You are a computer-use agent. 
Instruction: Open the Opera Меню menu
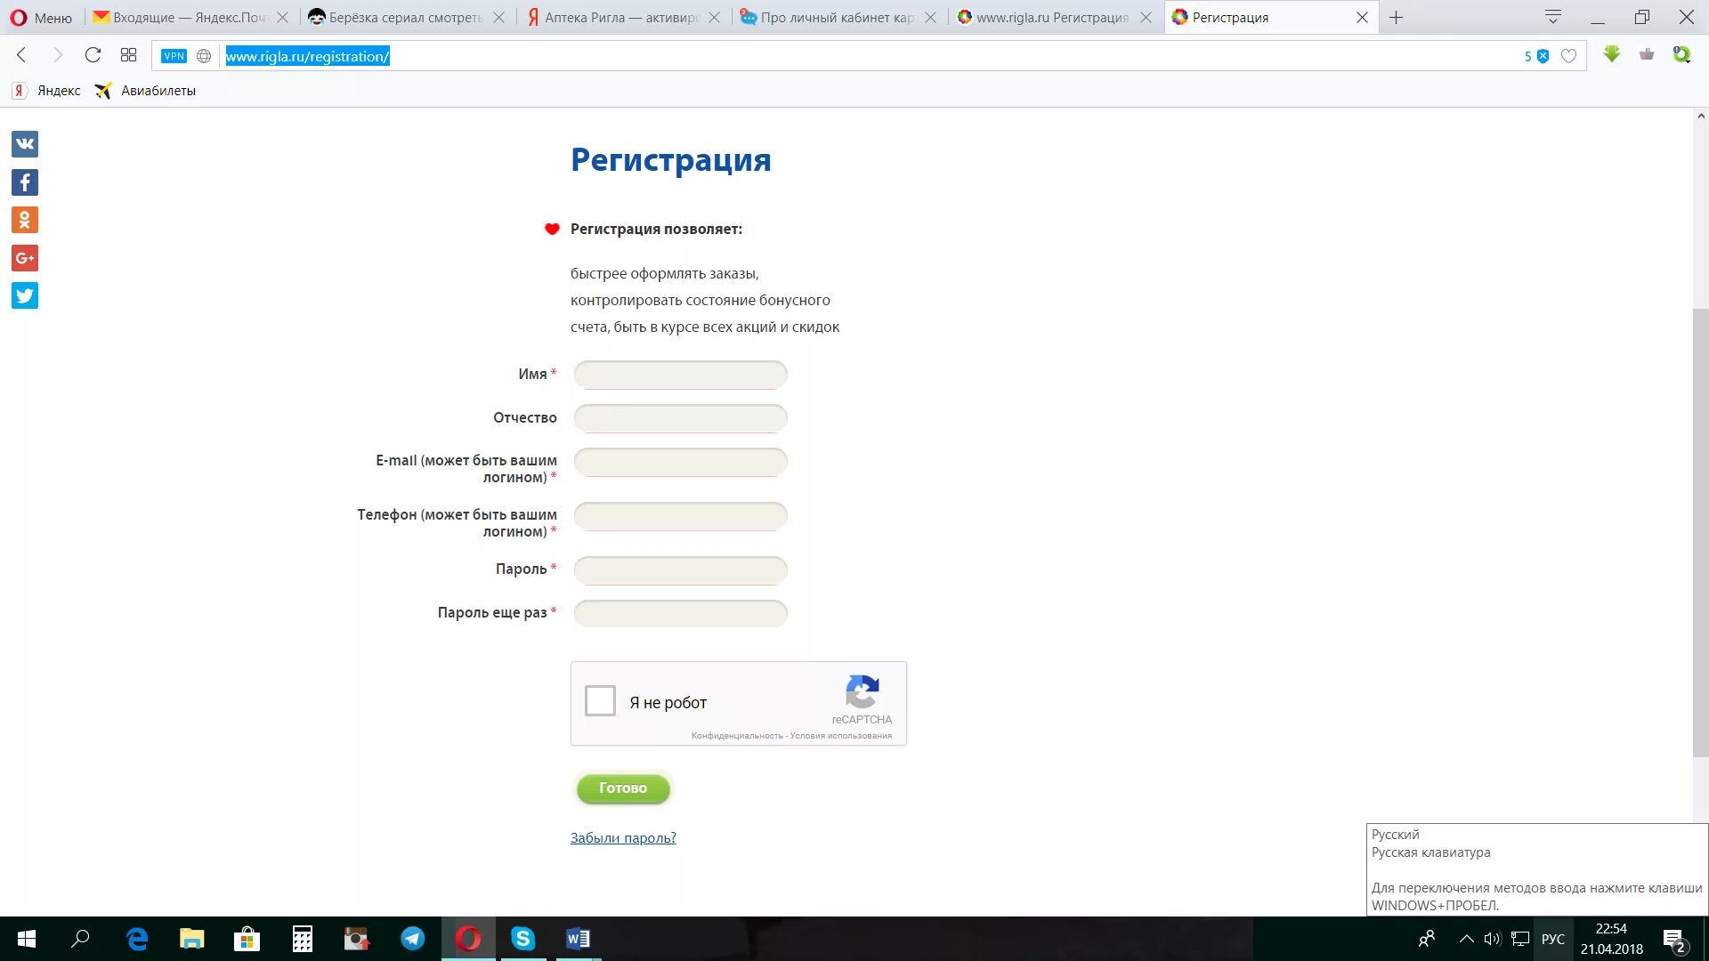pos(42,17)
